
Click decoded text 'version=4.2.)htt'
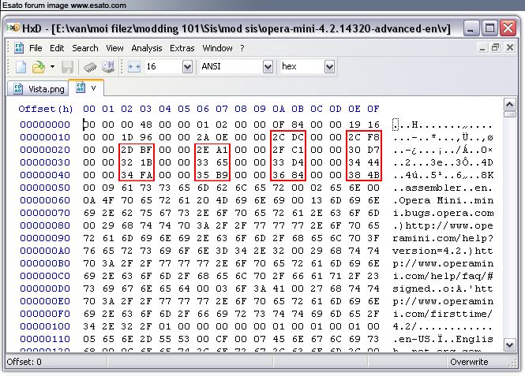click(443, 251)
